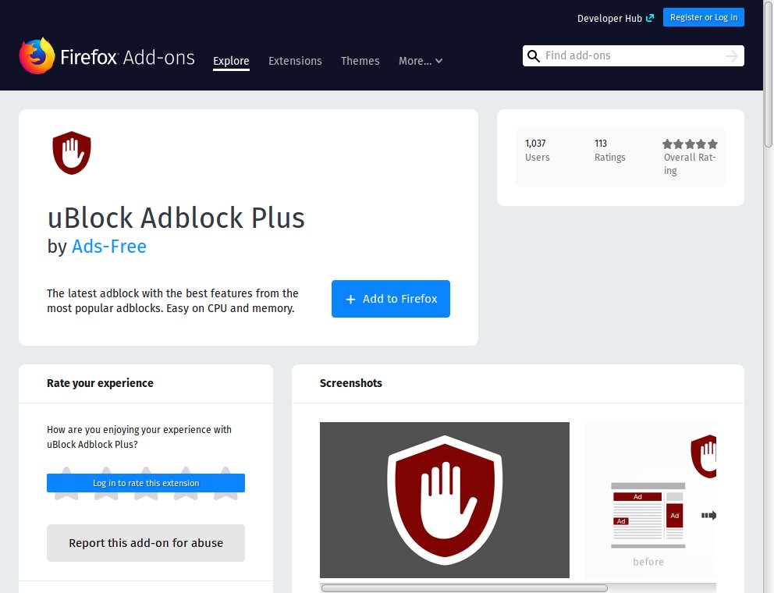Open the 'before' ads screenshot thumbnail
The height and width of the screenshot is (593, 774).
(x=651, y=499)
